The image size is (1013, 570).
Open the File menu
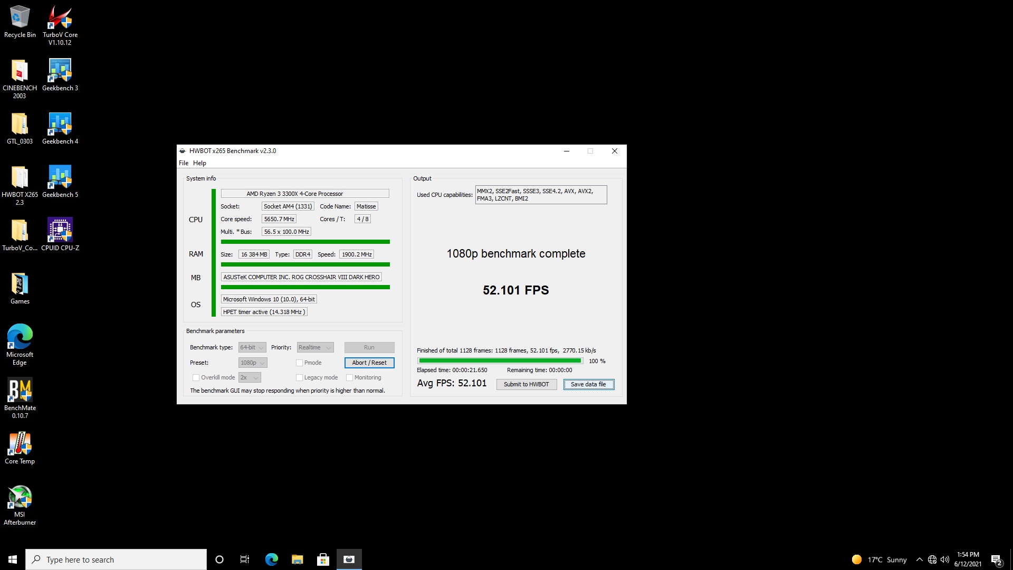coord(184,163)
